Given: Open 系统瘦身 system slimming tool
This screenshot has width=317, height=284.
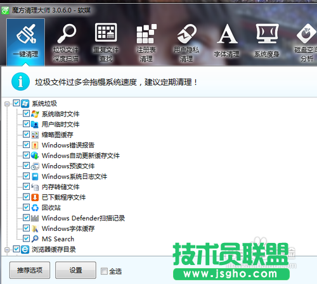Looking at the screenshot, I should tap(267, 41).
